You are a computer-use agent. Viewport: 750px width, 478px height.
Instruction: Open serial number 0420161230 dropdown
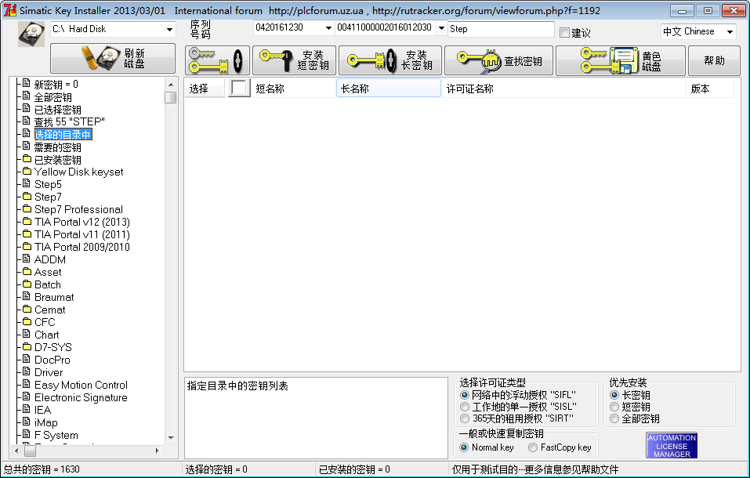pos(328,27)
